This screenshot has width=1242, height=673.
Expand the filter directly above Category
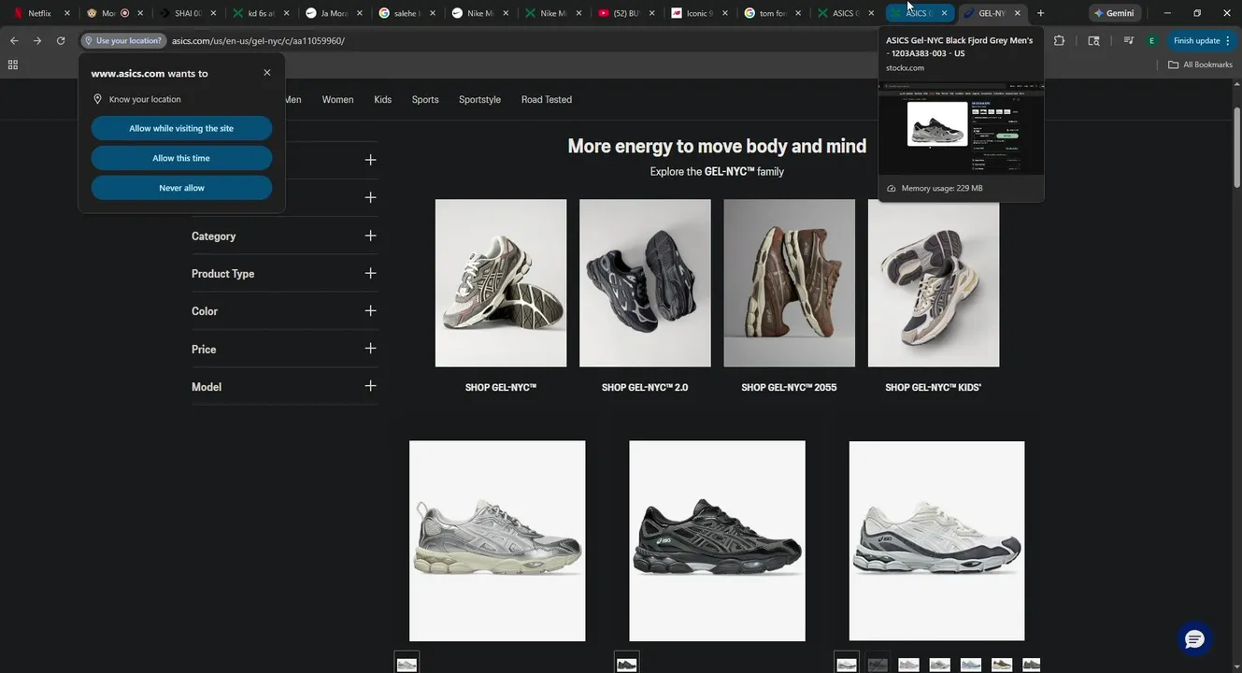370,197
